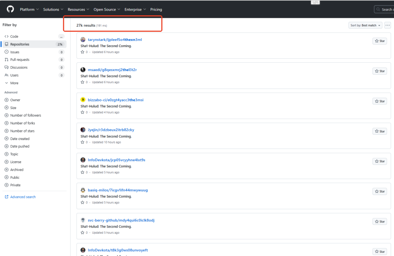Star the msaedi repository
The image size is (394, 256).
380,71
